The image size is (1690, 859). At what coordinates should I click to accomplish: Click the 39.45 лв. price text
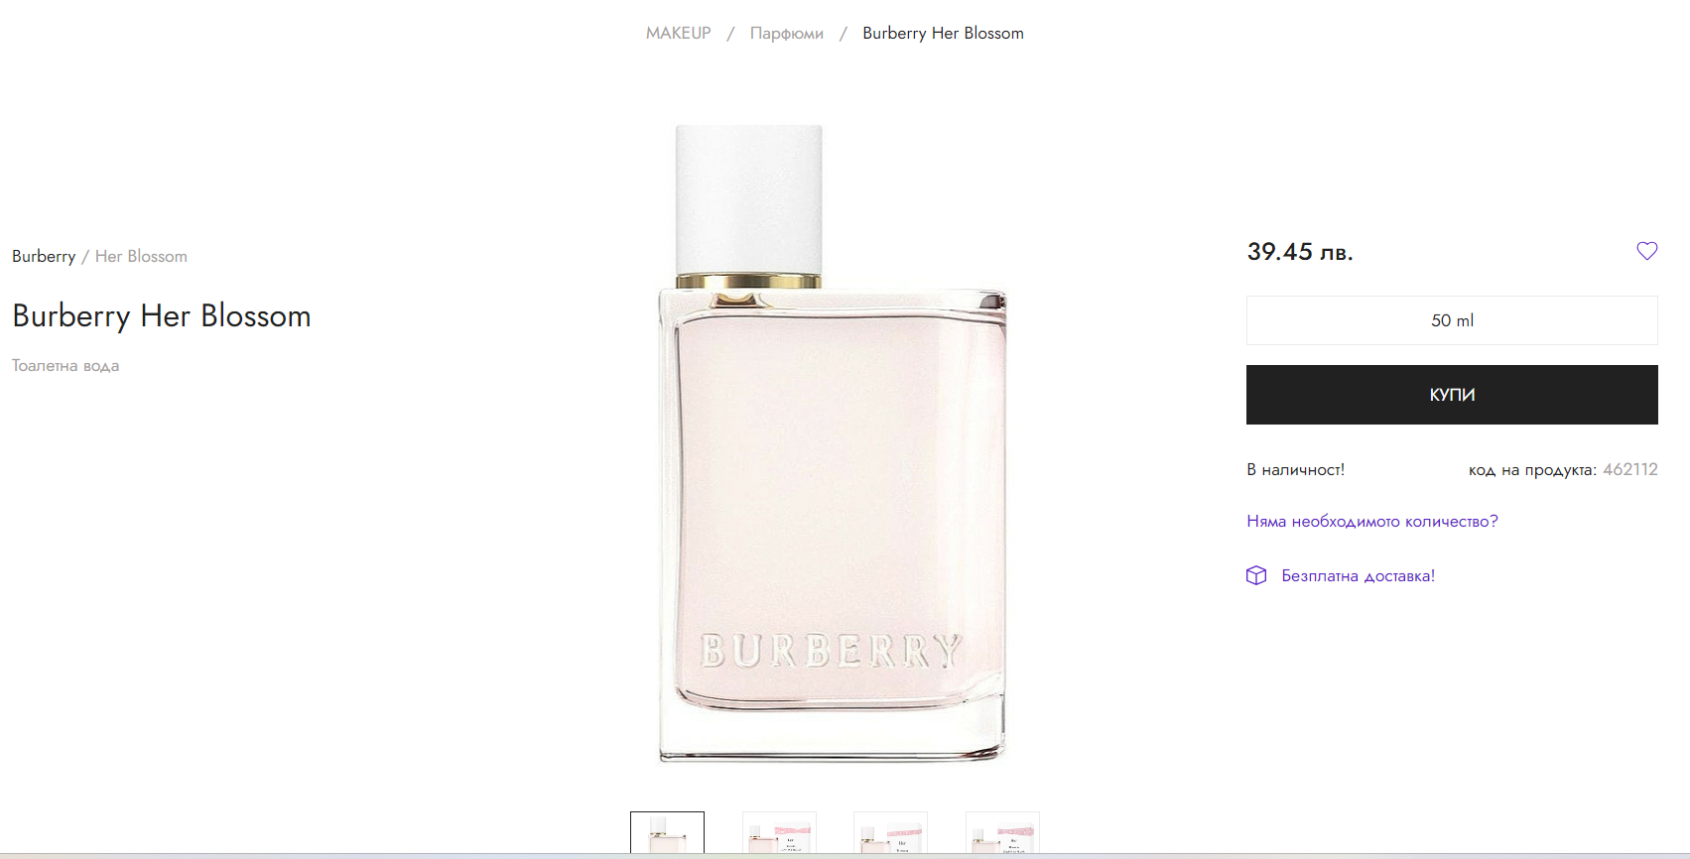pos(1300,252)
